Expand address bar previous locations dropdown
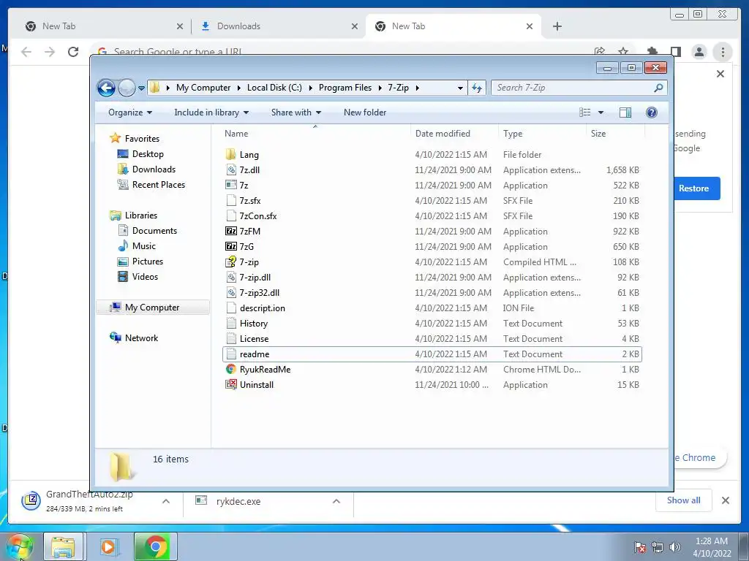This screenshot has width=749, height=561. pos(460,88)
